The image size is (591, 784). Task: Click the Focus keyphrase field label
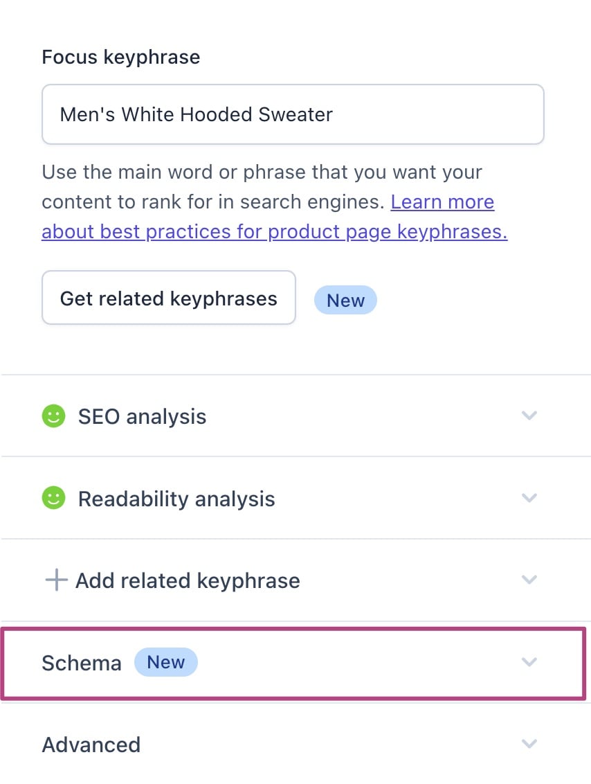coord(121,57)
